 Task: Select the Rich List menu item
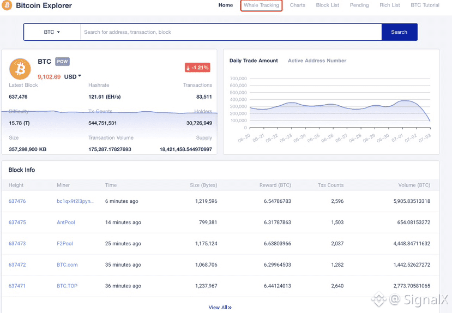390,5
